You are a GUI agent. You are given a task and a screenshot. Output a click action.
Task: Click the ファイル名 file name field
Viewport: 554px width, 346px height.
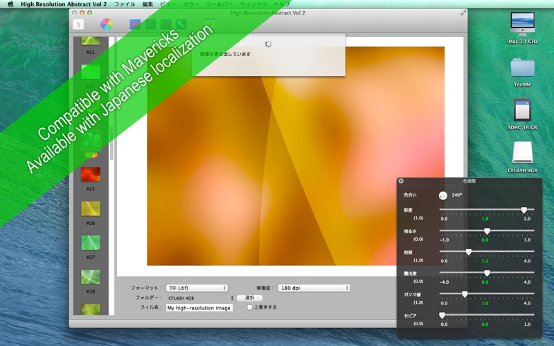coord(199,308)
